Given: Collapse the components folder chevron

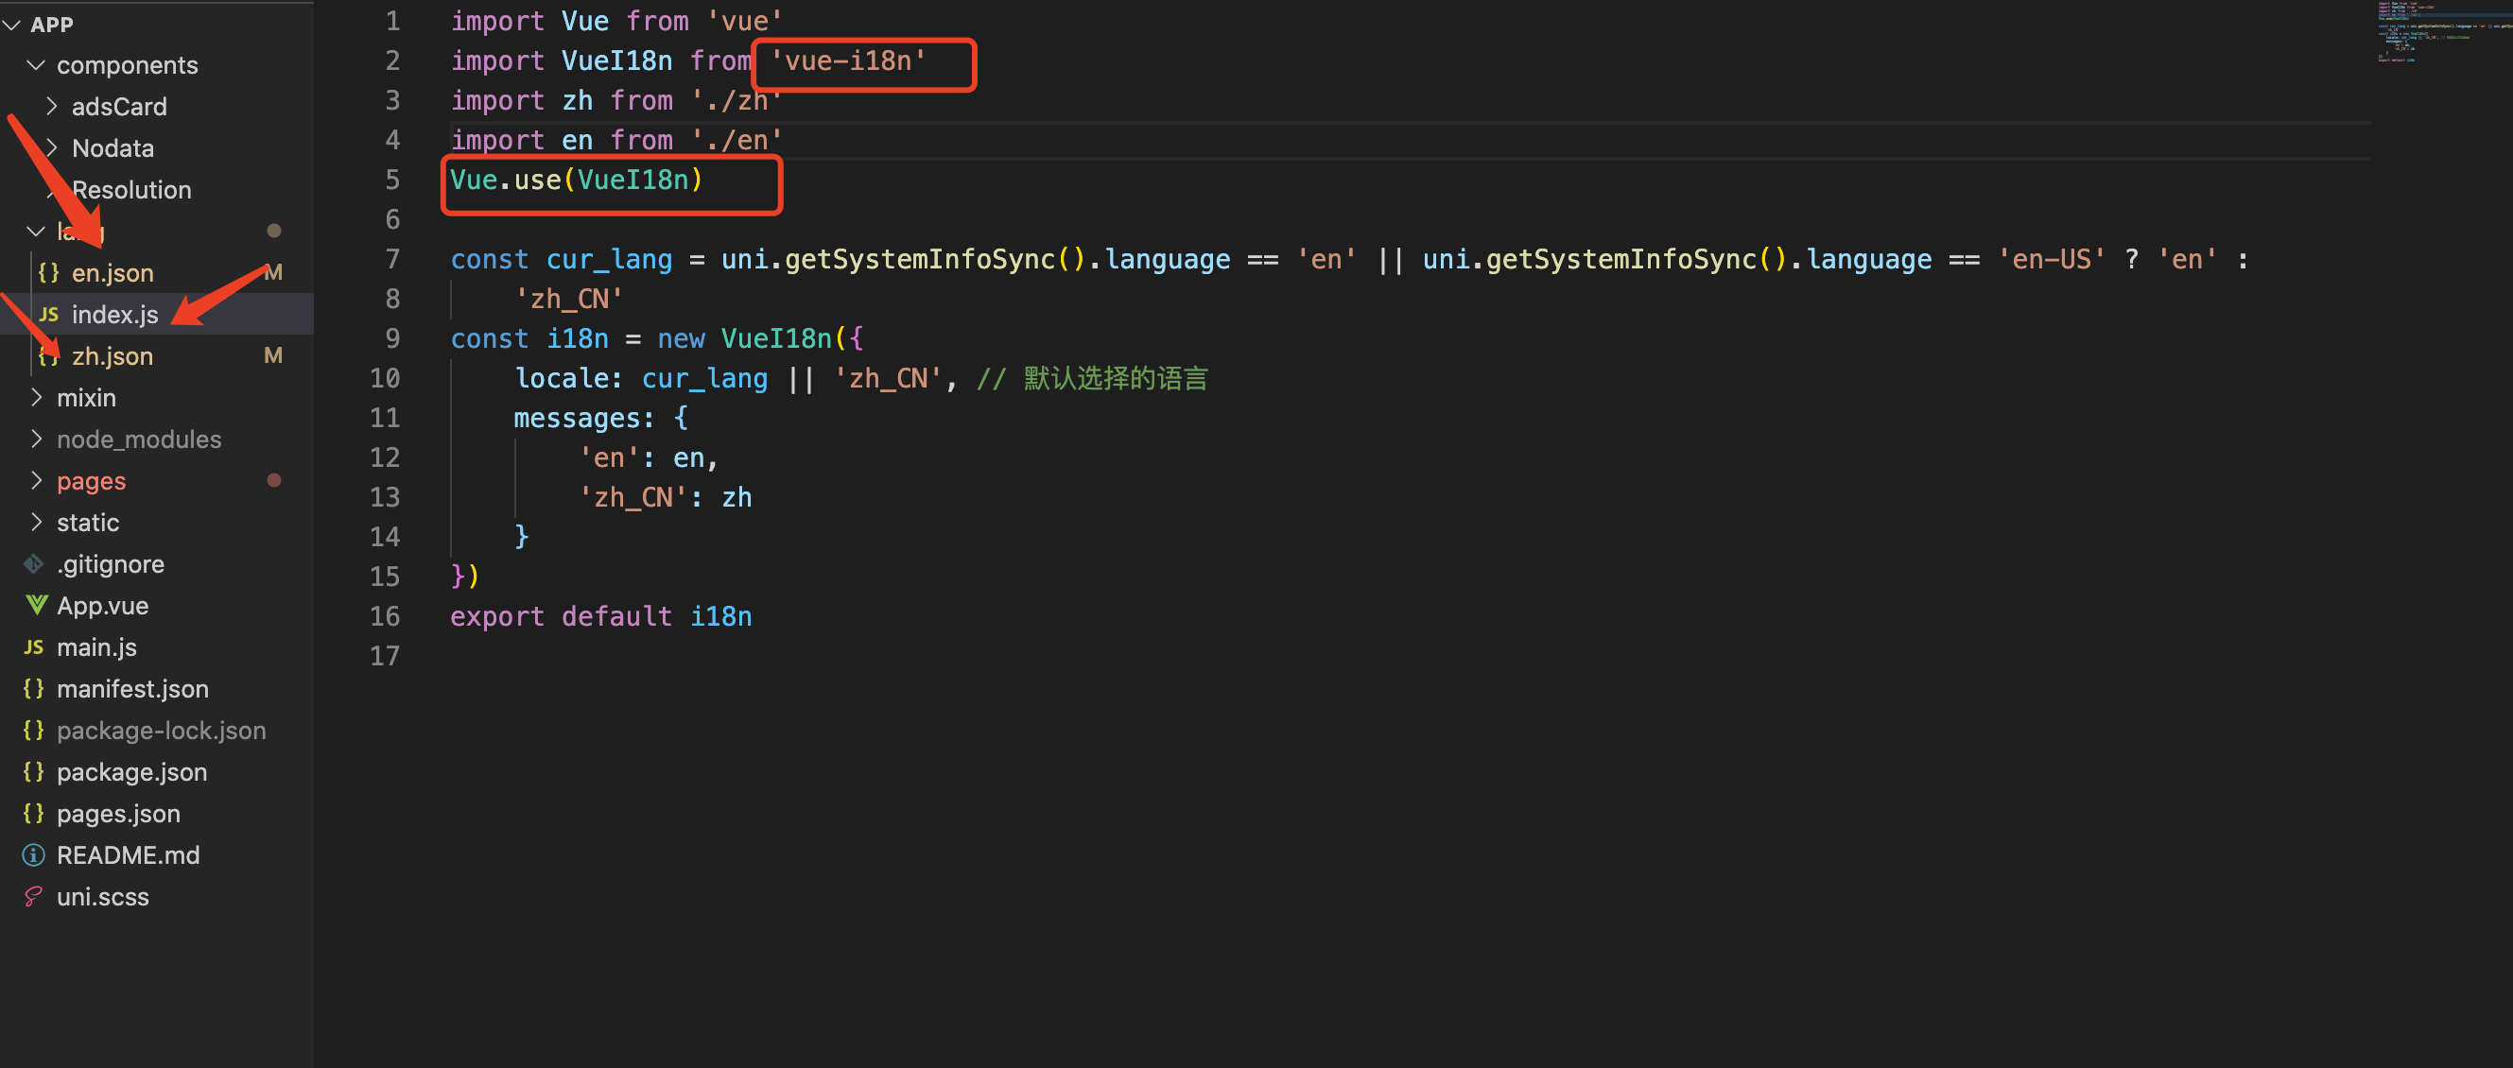Looking at the screenshot, I should (x=36, y=65).
